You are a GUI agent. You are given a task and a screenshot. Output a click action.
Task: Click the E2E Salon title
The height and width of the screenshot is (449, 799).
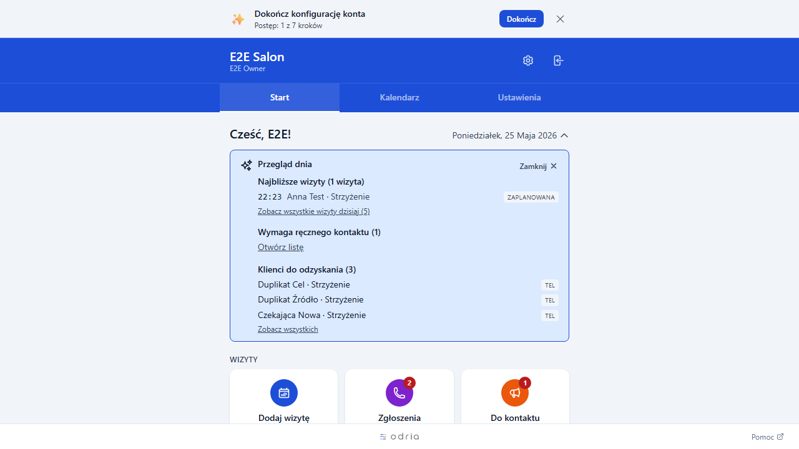pos(257,57)
